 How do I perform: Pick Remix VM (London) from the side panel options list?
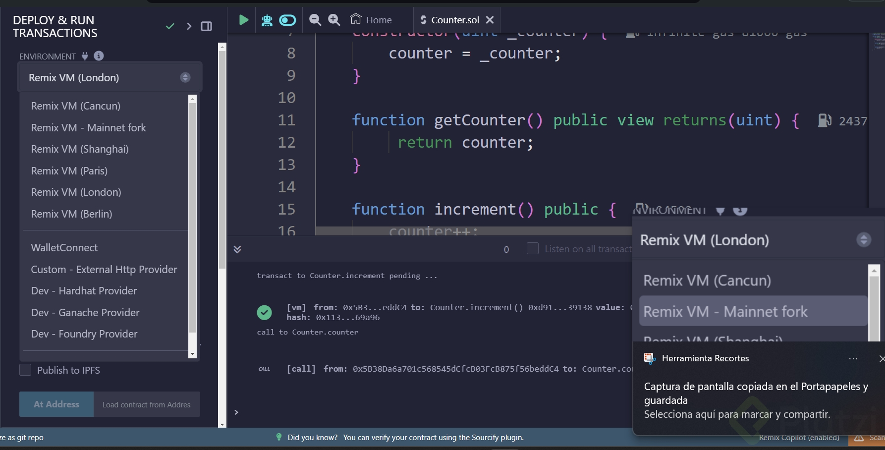tap(76, 192)
